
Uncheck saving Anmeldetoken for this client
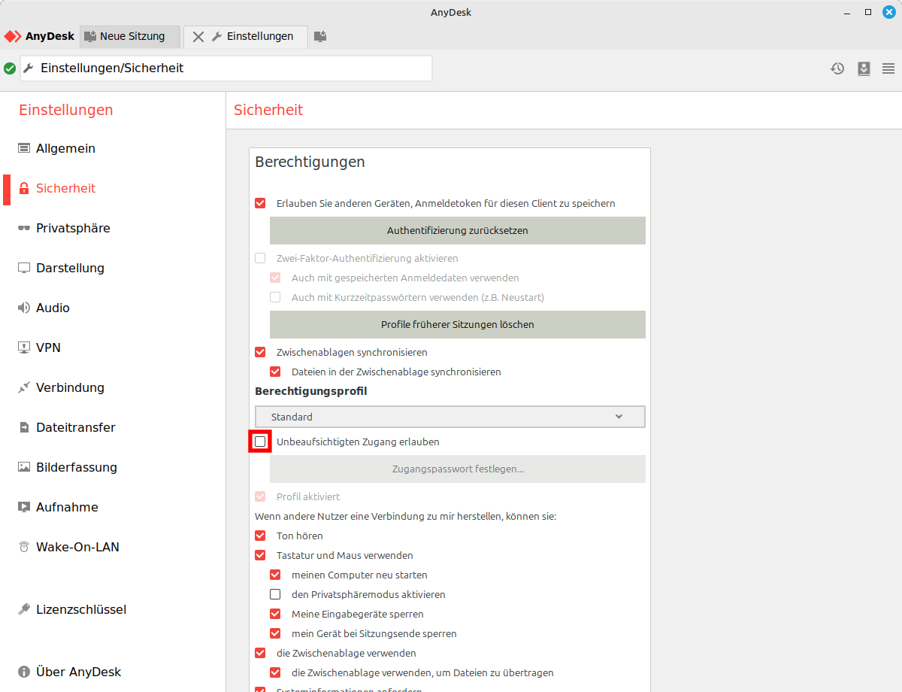click(260, 203)
